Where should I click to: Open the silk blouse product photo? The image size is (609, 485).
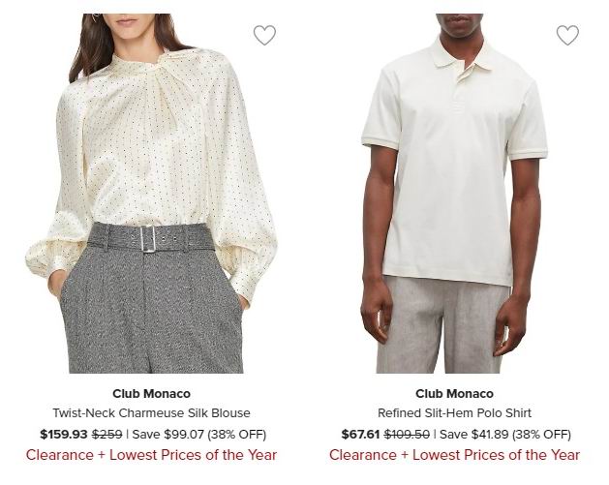click(x=151, y=194)
